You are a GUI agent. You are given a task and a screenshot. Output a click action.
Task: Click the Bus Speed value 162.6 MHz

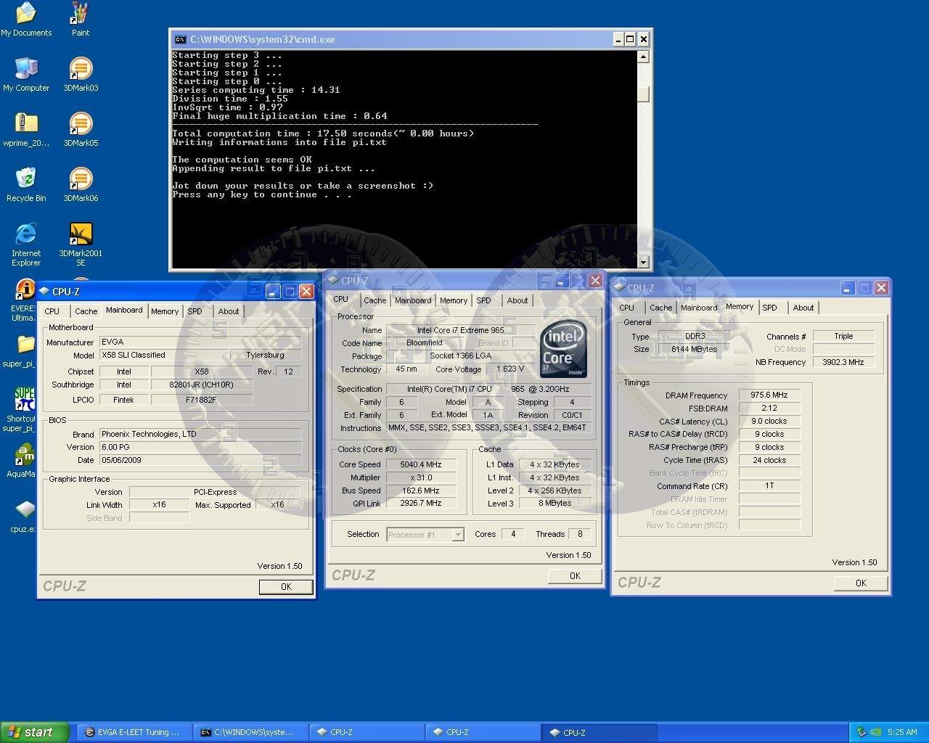click(x=421, y=490)
